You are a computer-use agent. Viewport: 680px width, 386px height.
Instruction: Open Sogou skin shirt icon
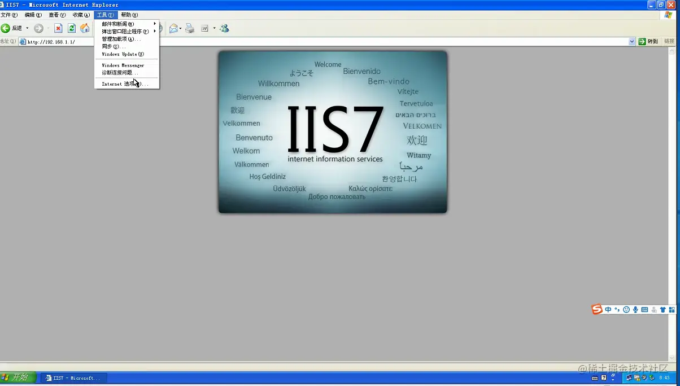pyautogui.click(x=662, y=310)
